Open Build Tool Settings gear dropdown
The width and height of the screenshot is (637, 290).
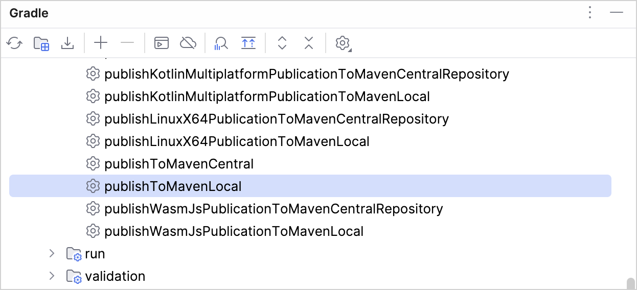pyautogui.click(x=343, y=43)
